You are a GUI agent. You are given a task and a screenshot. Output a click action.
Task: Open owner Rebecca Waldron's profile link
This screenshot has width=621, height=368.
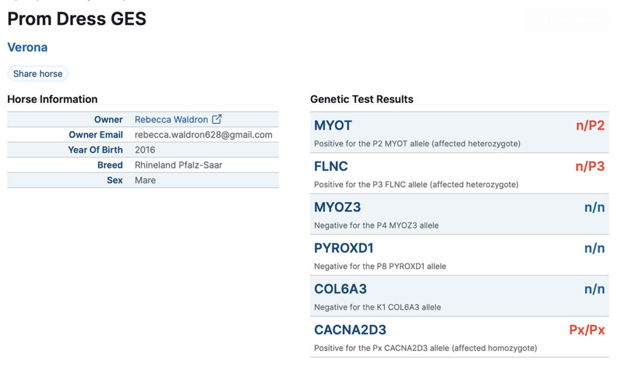point(171,120)
